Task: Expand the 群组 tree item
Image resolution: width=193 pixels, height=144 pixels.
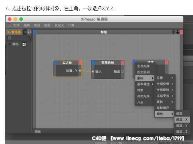Action: click(10, 44)
